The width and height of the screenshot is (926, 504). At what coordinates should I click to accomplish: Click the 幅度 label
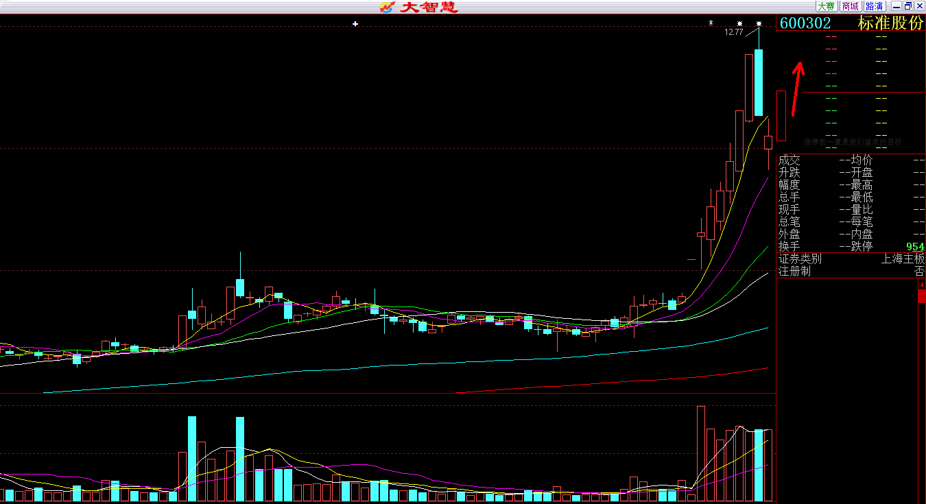coord(790,184)
